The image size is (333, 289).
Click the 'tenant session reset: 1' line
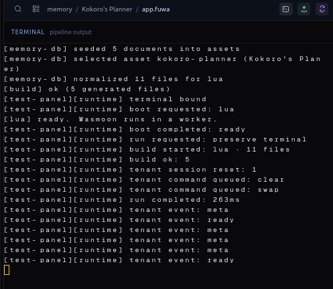click(130, 170)
